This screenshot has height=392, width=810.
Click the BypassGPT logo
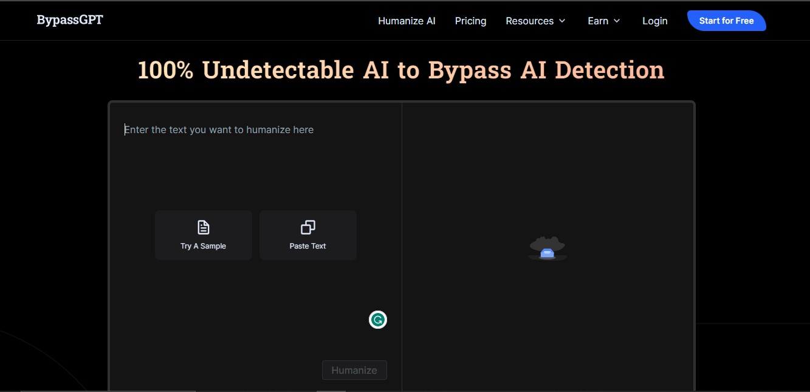[70, 20]
